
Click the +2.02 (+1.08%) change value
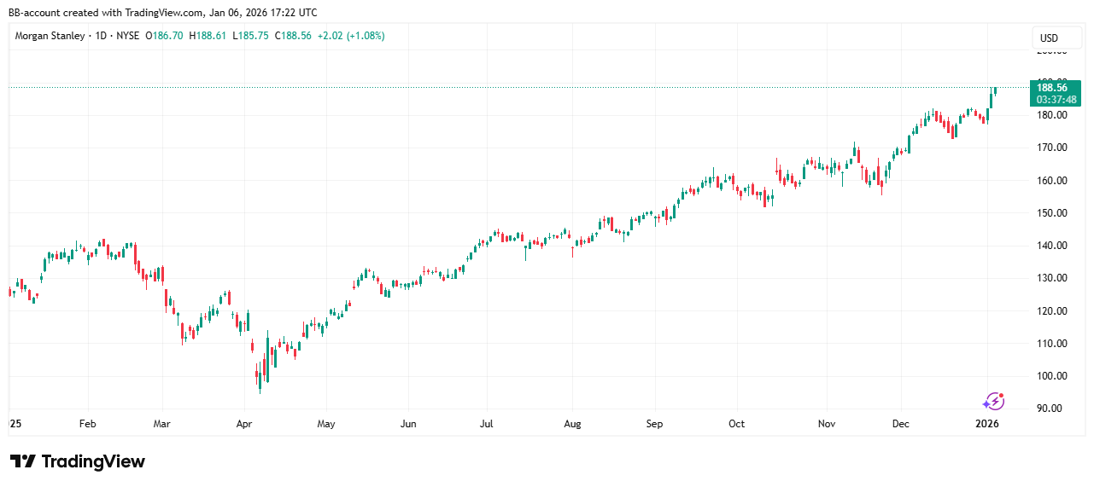[x=350, y=36]
